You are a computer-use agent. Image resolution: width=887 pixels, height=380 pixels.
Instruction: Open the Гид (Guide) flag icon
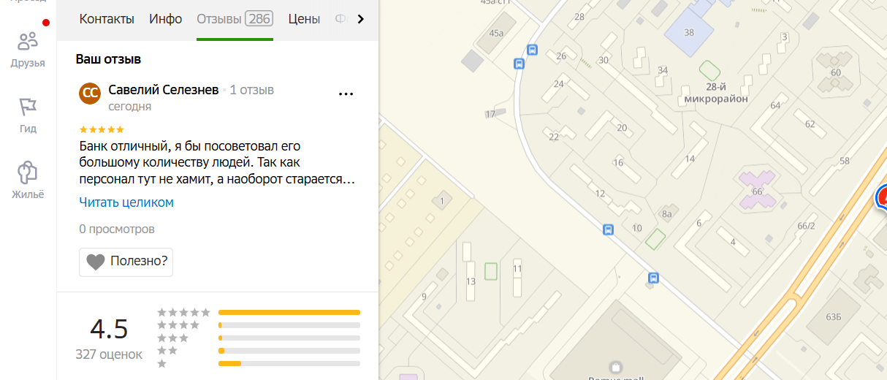point(28,115)
